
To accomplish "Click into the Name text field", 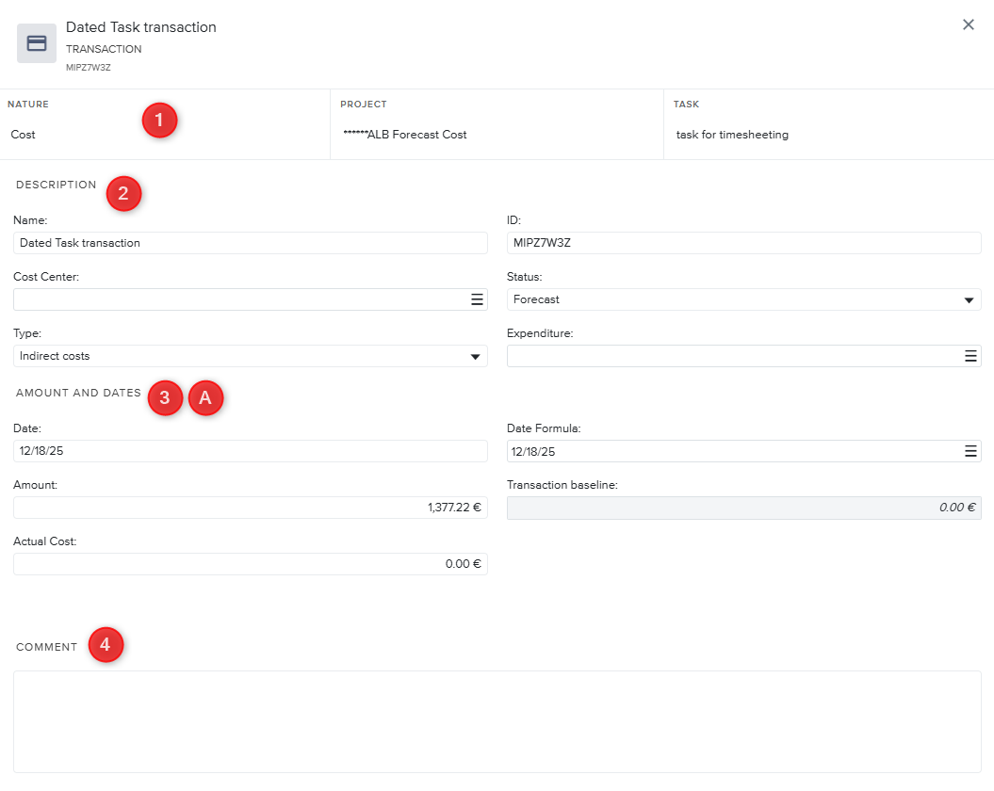I will [x=250, y=243].
